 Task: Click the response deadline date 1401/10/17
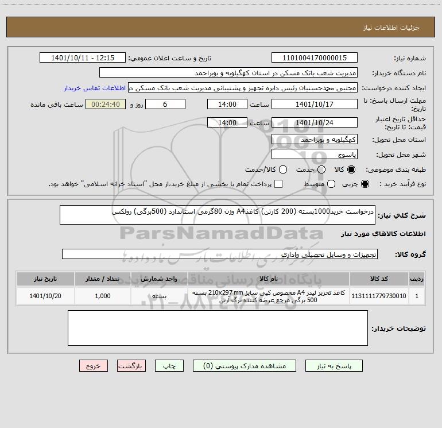(315, 104)
